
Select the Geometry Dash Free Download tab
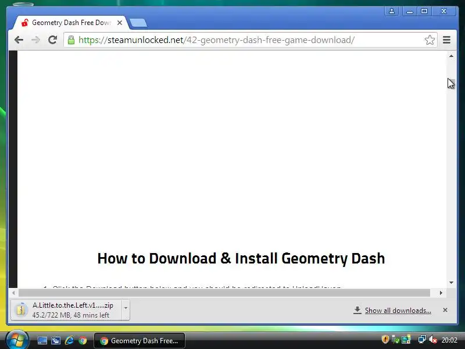coord(70,23)
